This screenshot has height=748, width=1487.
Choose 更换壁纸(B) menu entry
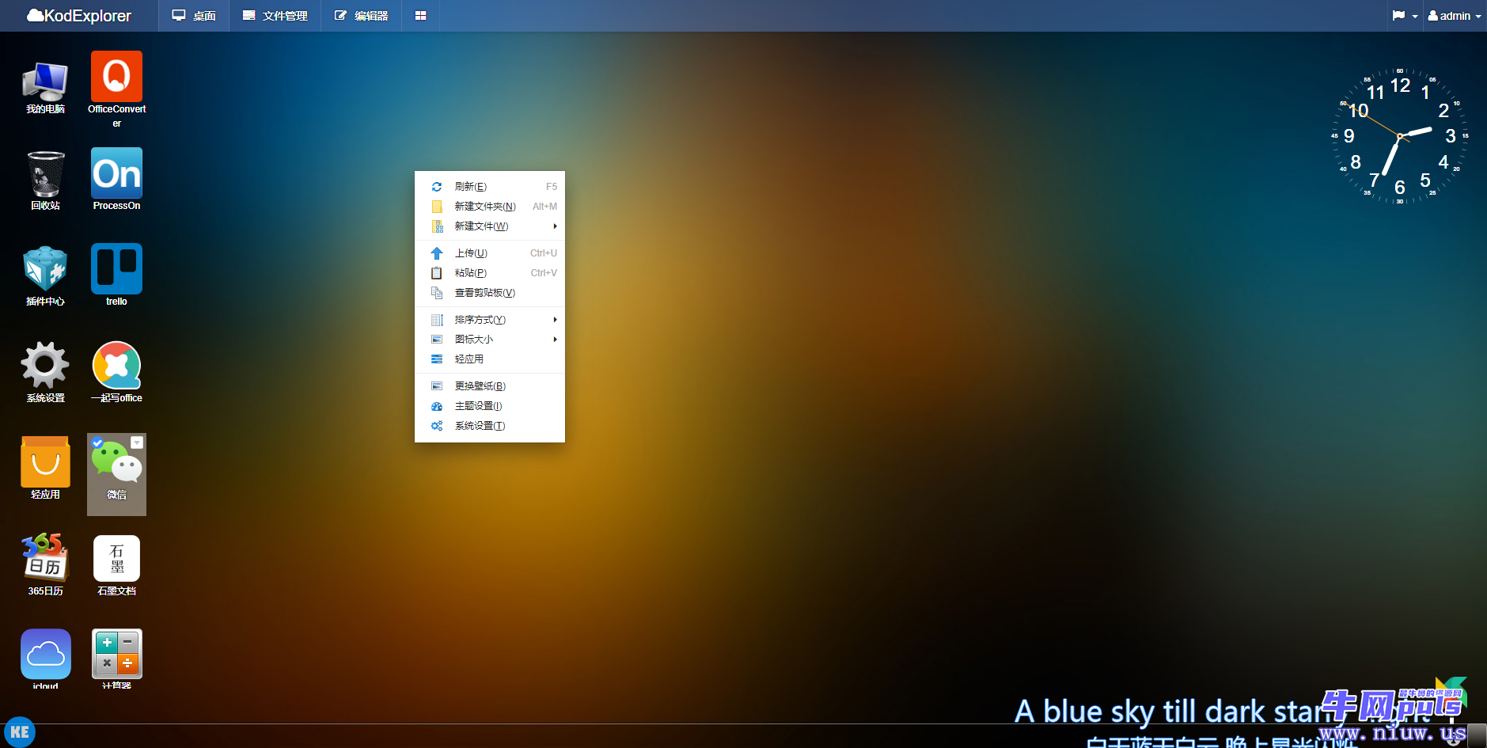point(490,386)
